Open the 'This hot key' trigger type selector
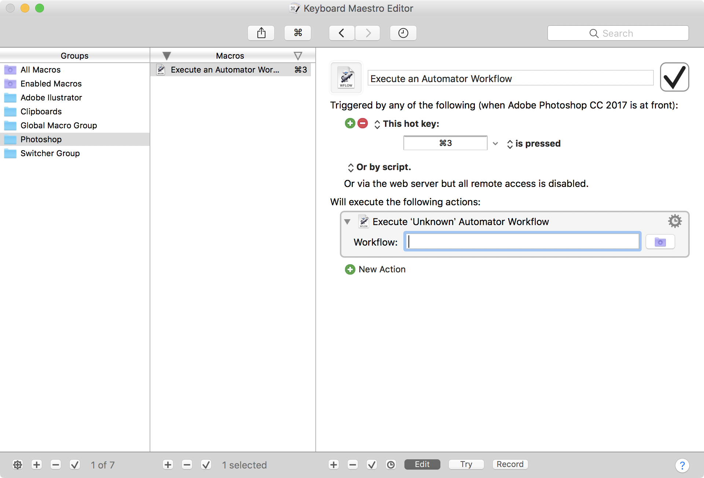 tap(377, 124)
